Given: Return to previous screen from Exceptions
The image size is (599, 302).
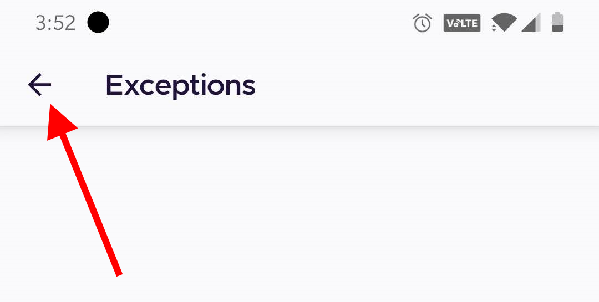Looking at the screenshot, I should 39,85.
